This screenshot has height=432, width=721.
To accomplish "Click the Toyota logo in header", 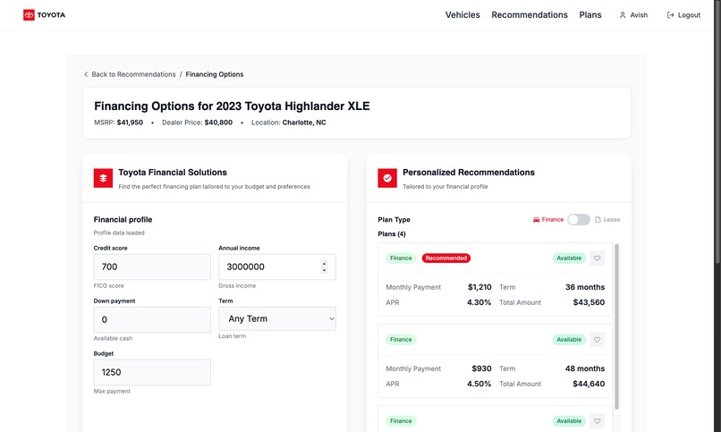I will [44, 15].
